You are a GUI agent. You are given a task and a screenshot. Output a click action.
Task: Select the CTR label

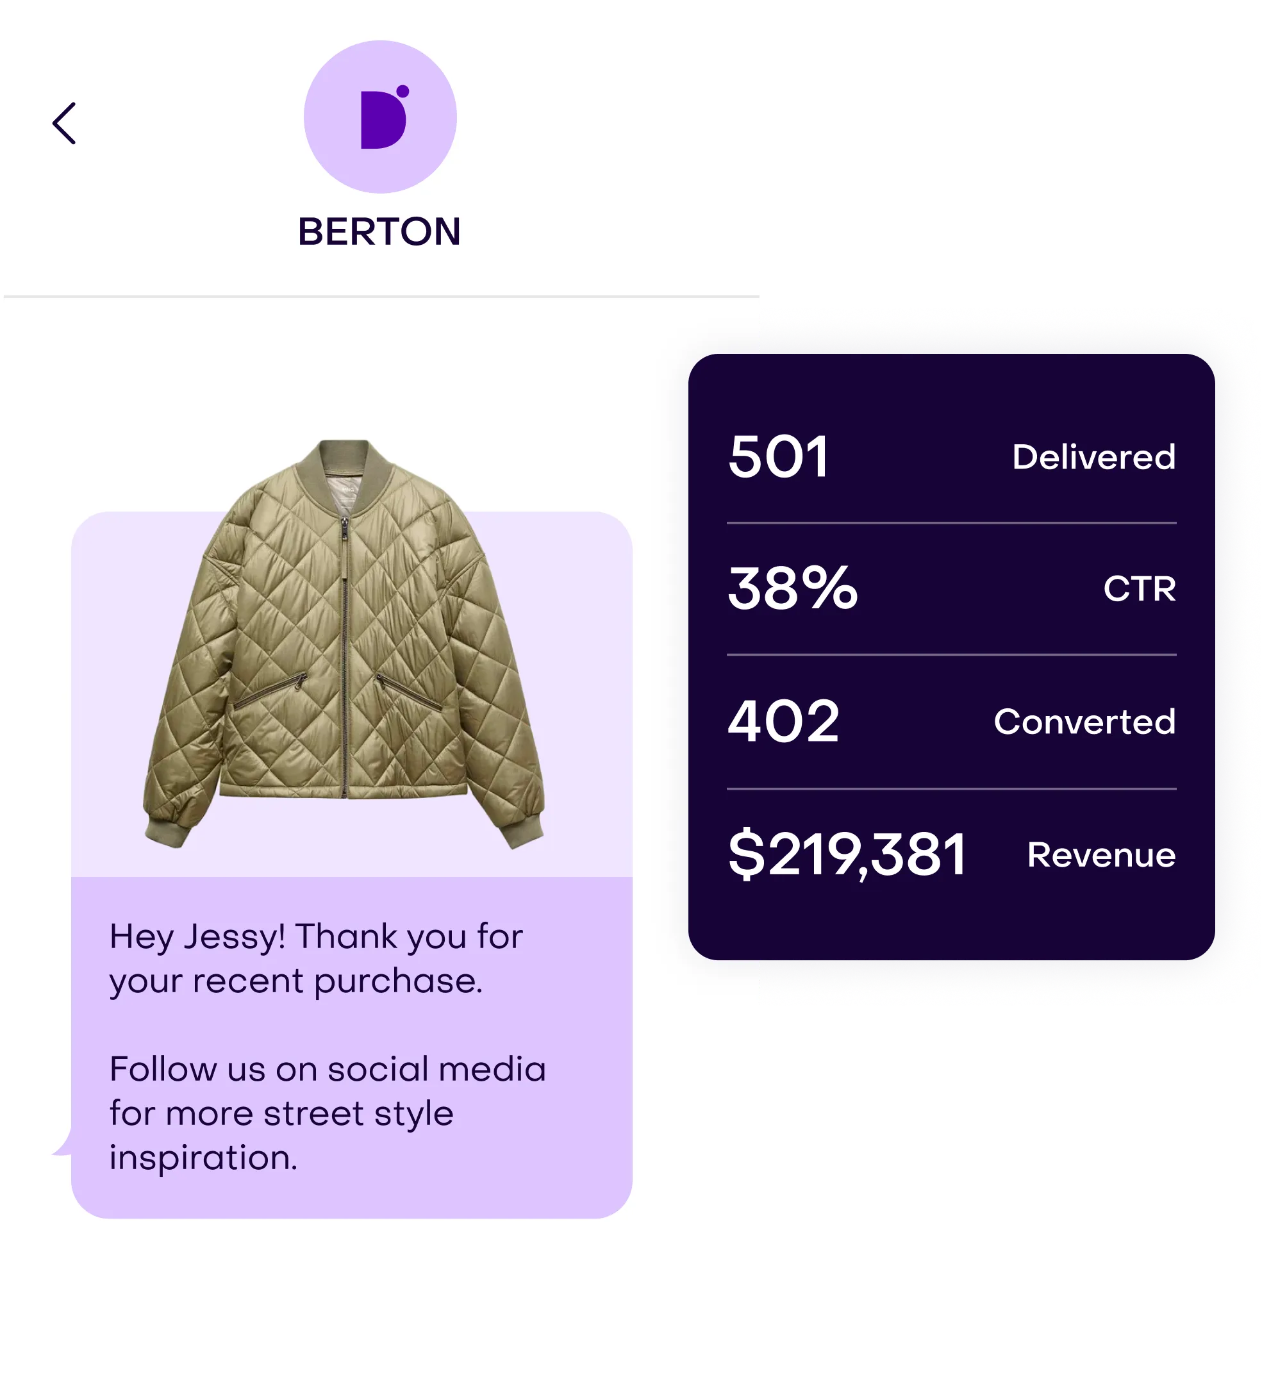coord(1140,589)
